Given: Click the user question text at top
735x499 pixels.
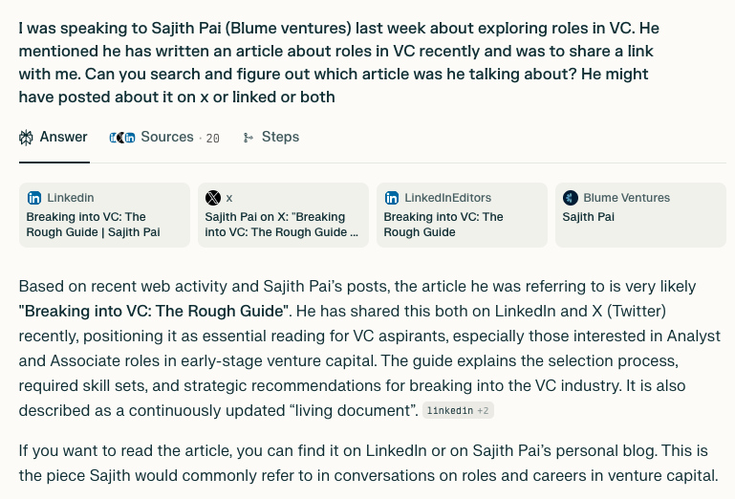Looking at the screenshot, I should pyautogui.click(x=339, y=62).
